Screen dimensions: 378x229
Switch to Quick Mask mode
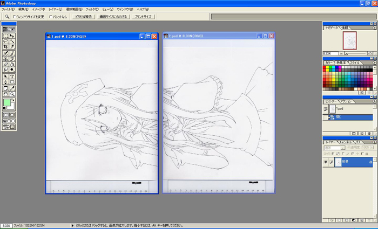tap(12, 115)
